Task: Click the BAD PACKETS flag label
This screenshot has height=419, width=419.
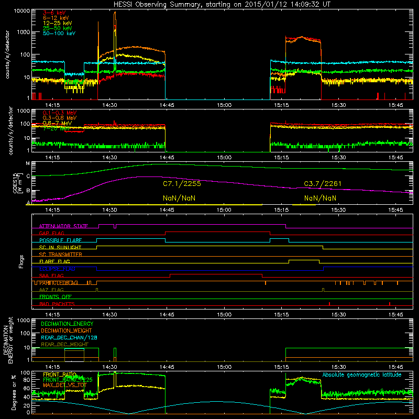Action: [x=57, y=304]
